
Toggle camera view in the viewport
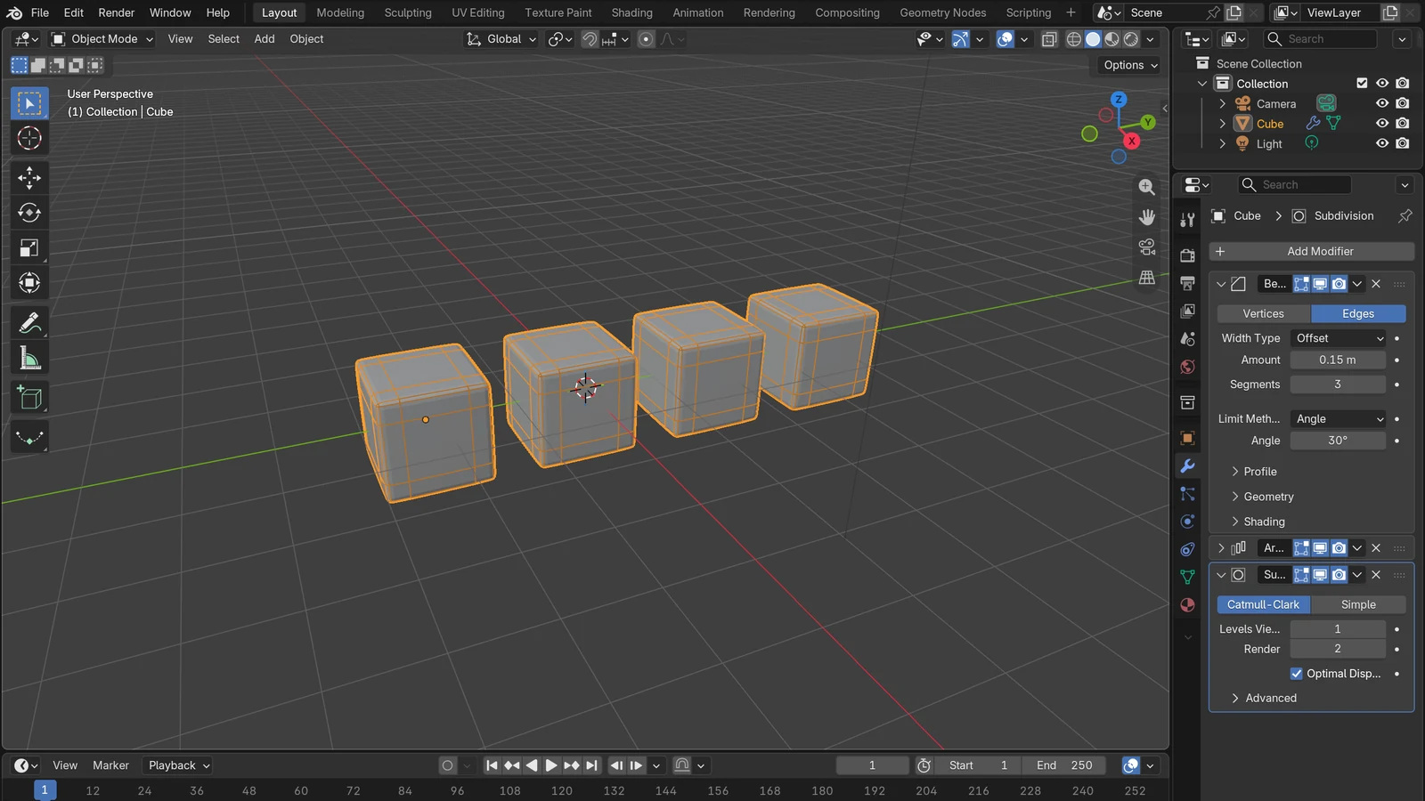tap(1147, 247)
